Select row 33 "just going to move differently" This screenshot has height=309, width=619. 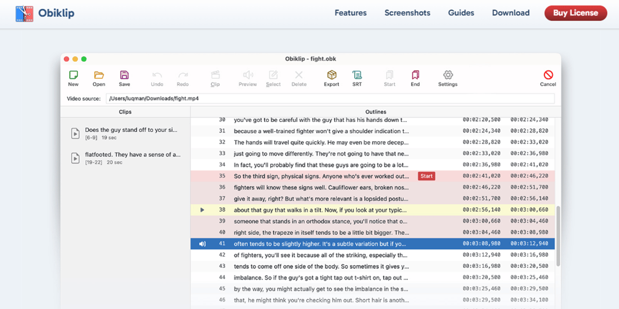click(372, 153)
